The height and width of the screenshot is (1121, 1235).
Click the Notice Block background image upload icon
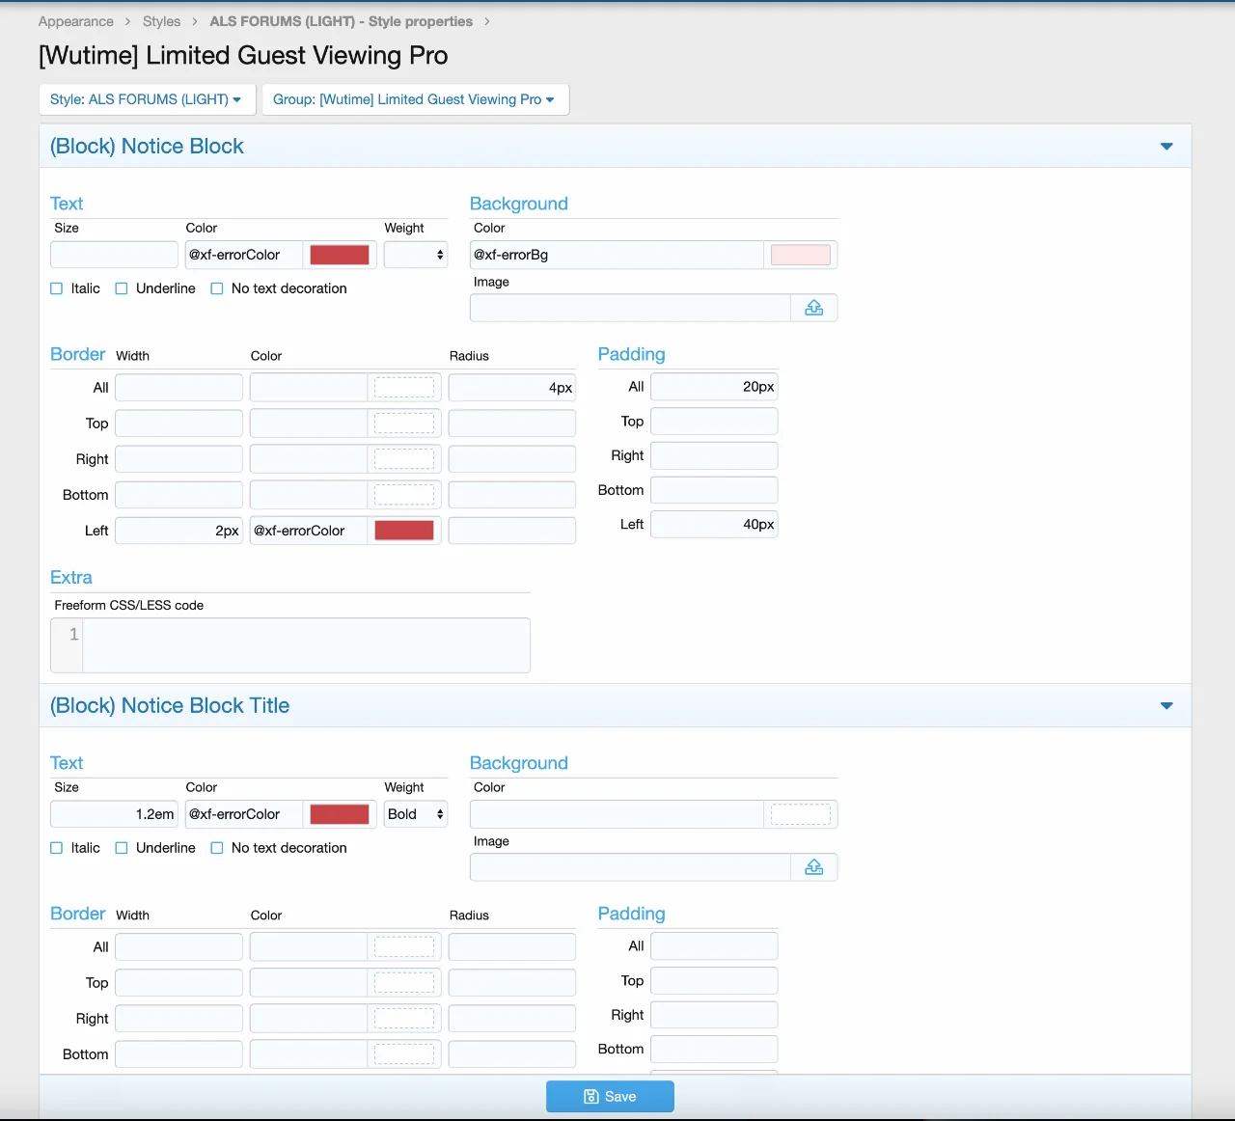point(813,308)
